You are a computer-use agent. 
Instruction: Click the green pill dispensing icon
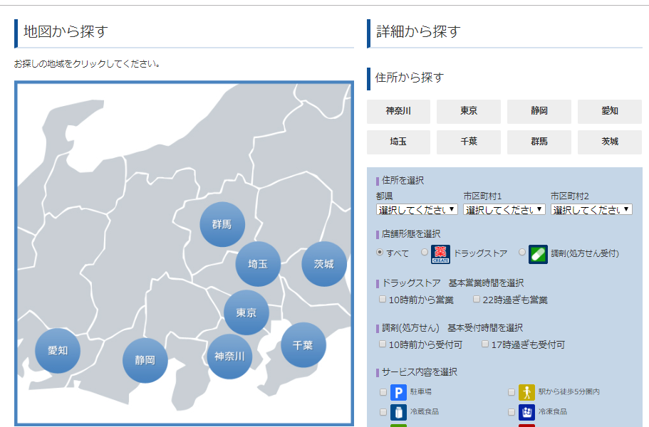pyautogui.click(x=538, y=254)
